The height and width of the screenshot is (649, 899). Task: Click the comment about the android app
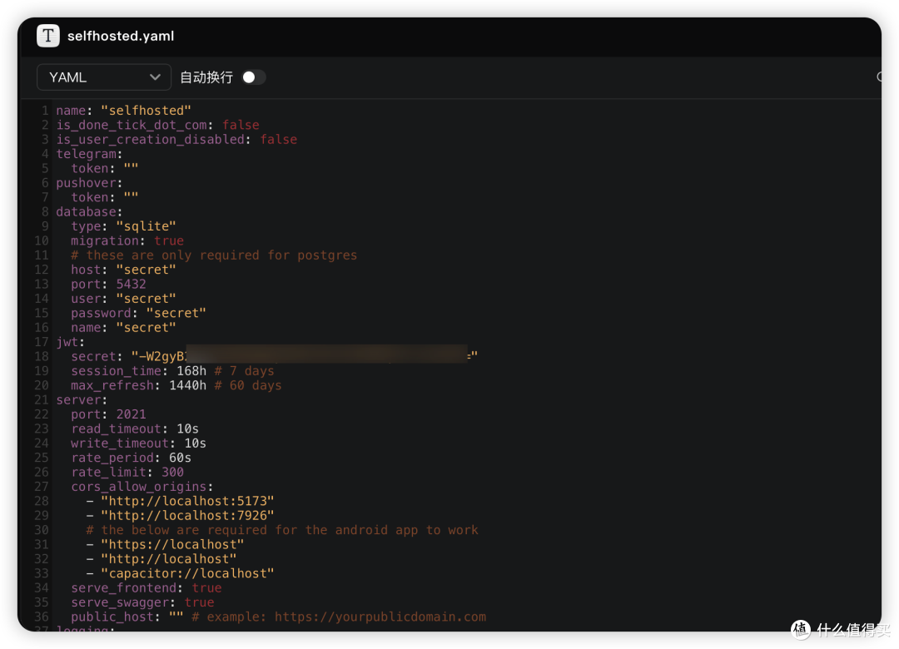click(282, 530)
